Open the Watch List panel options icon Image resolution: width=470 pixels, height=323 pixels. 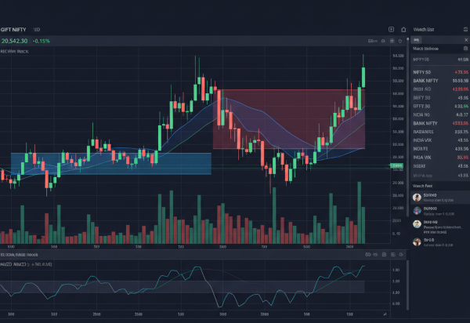[x=465, y=29]
